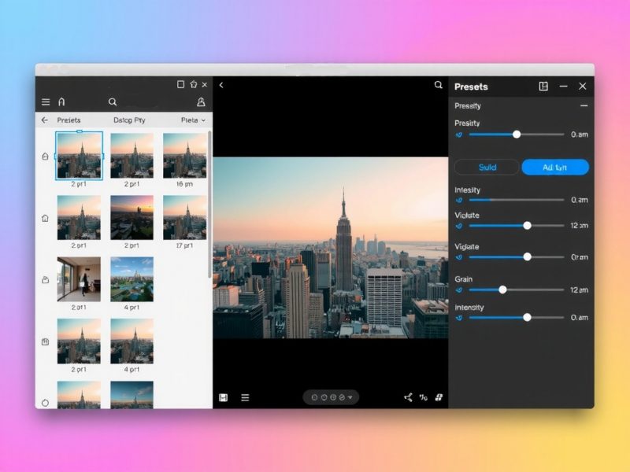Open the sort dropdown in the browser header
Viewport: 630px width, 472px height.
193,120
